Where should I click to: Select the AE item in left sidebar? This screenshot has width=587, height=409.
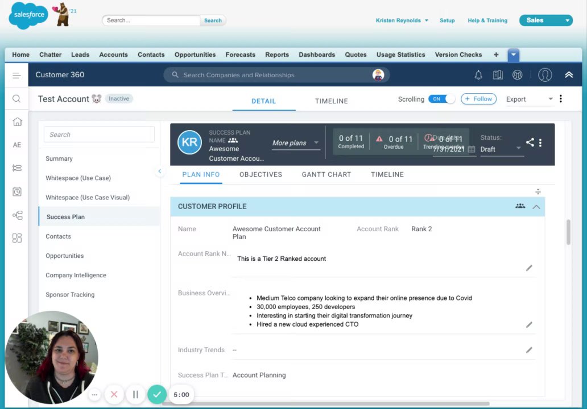17,145
